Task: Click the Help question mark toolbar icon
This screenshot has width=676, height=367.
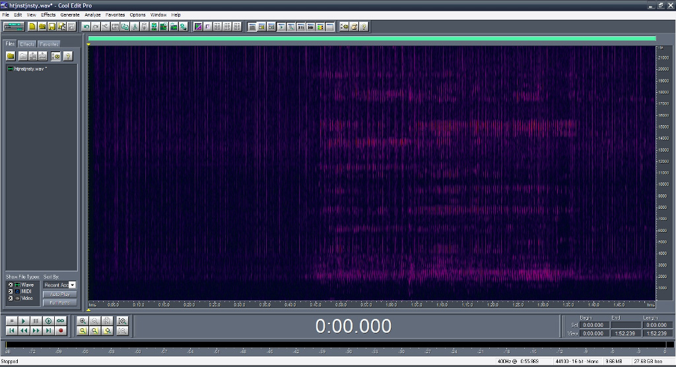Action: point(364,26)
